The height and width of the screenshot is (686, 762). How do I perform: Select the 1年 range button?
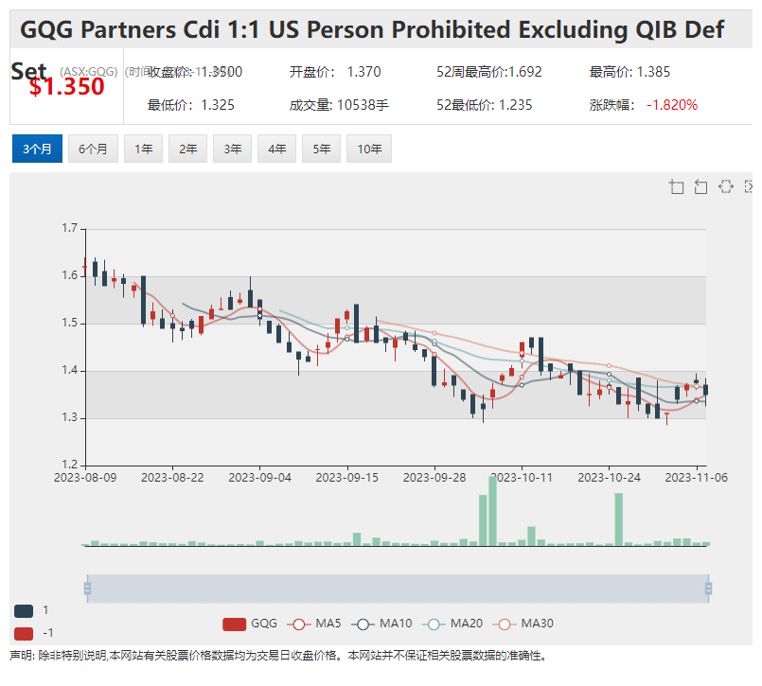143,150
